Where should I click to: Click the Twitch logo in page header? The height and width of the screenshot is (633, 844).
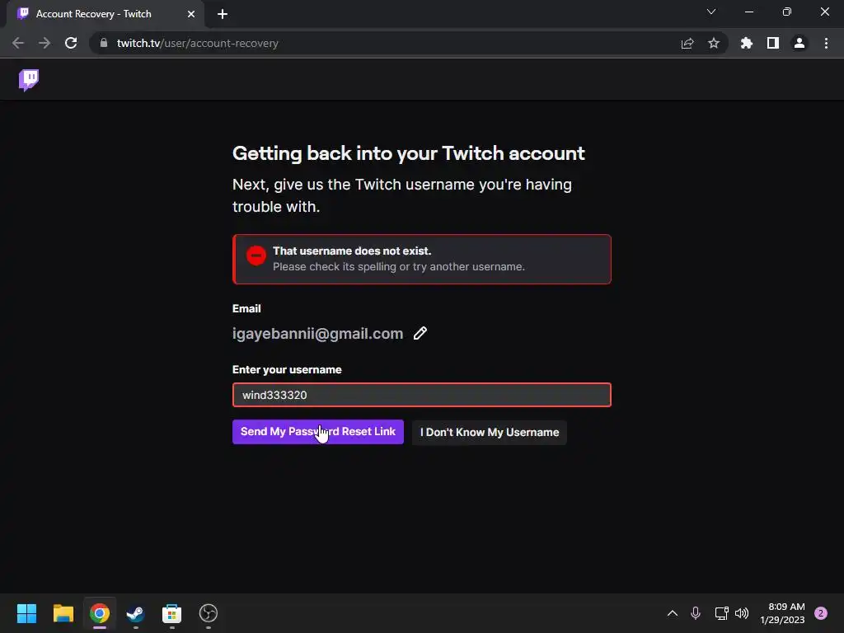[29, 80]
